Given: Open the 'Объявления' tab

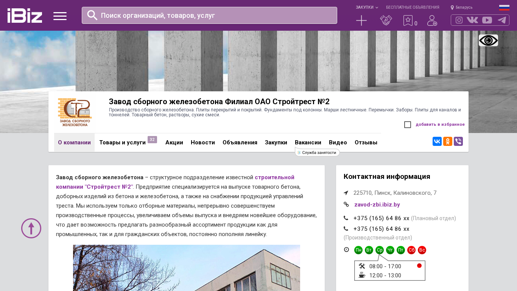Looking at the screenshot, I should pos(240,142).
